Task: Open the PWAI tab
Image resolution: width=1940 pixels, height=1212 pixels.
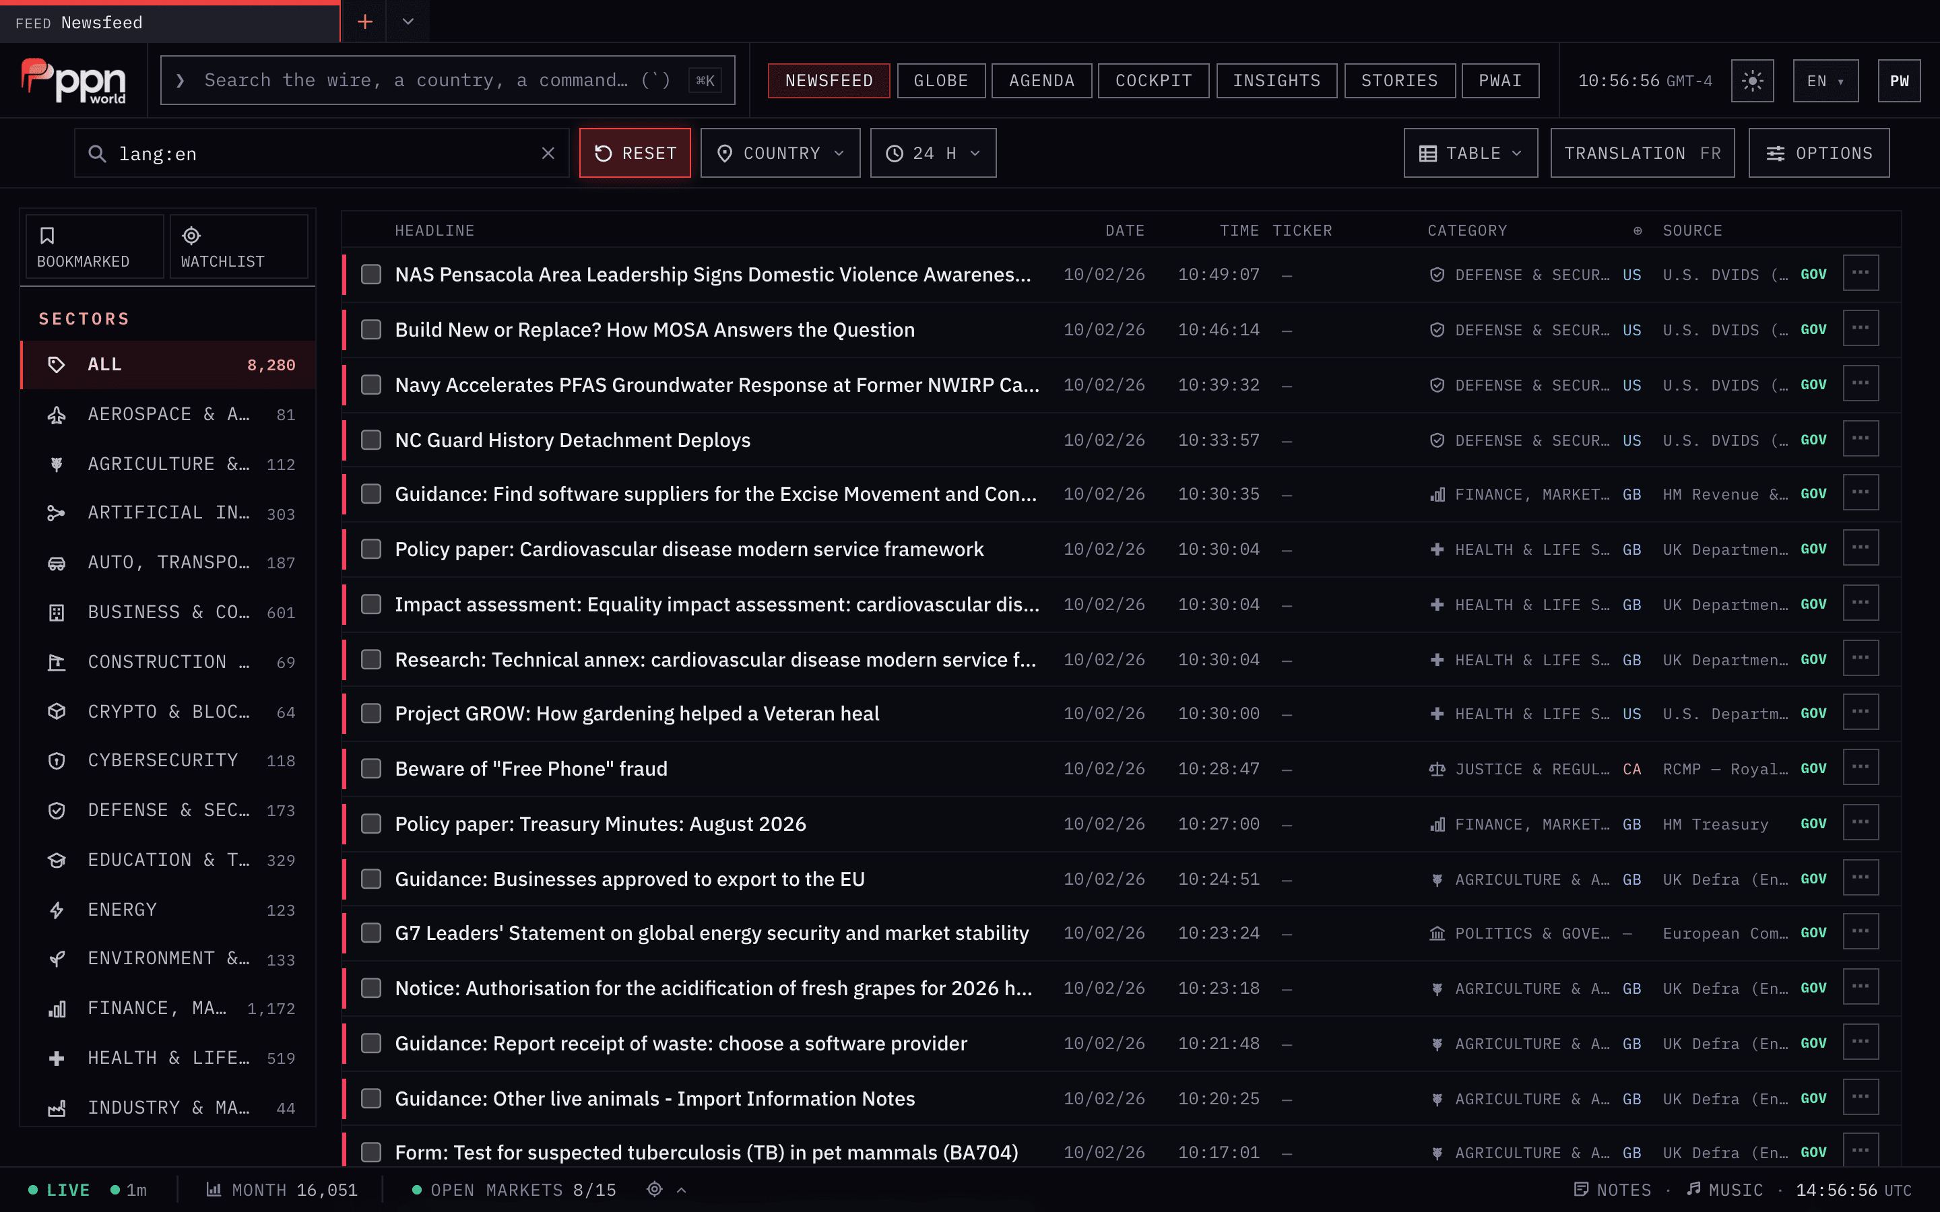Action: (1500, 81)
